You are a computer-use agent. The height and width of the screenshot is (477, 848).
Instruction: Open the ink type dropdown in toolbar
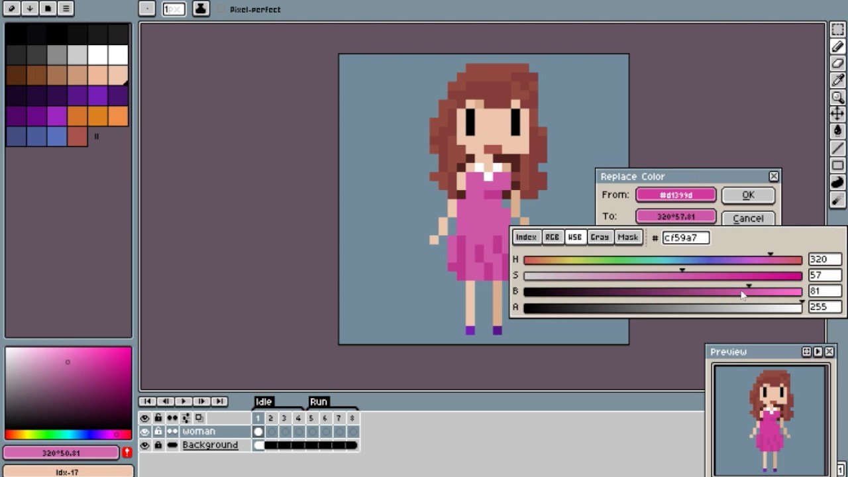point(202,9)
